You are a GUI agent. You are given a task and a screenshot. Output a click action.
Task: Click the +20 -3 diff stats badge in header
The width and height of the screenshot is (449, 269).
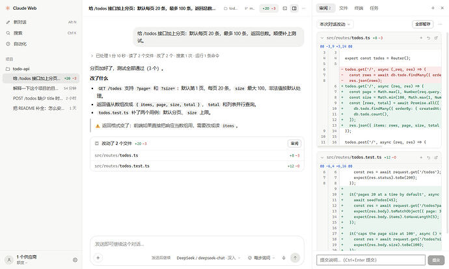[269, 8]
